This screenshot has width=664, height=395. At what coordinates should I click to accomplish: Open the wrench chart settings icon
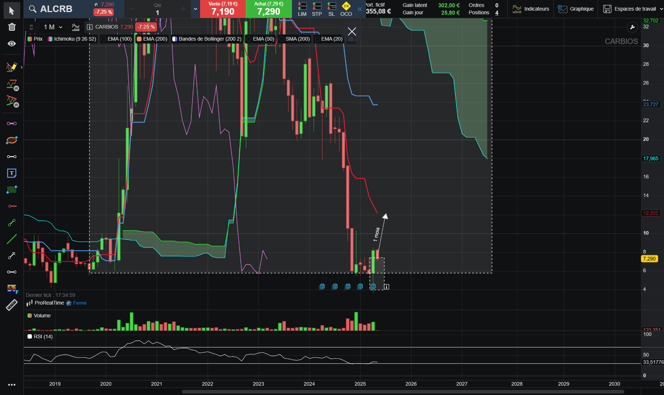(x=632, y=27)
